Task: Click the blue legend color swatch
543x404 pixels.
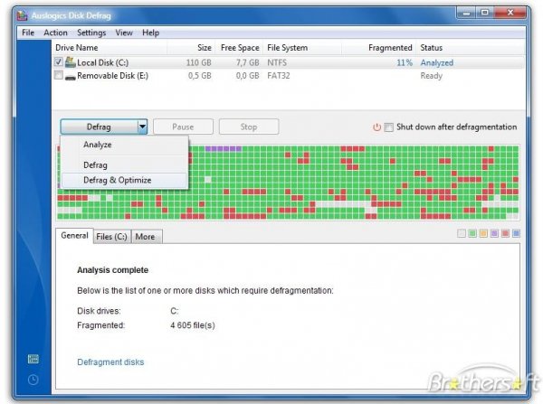Action: coord(516,233)
